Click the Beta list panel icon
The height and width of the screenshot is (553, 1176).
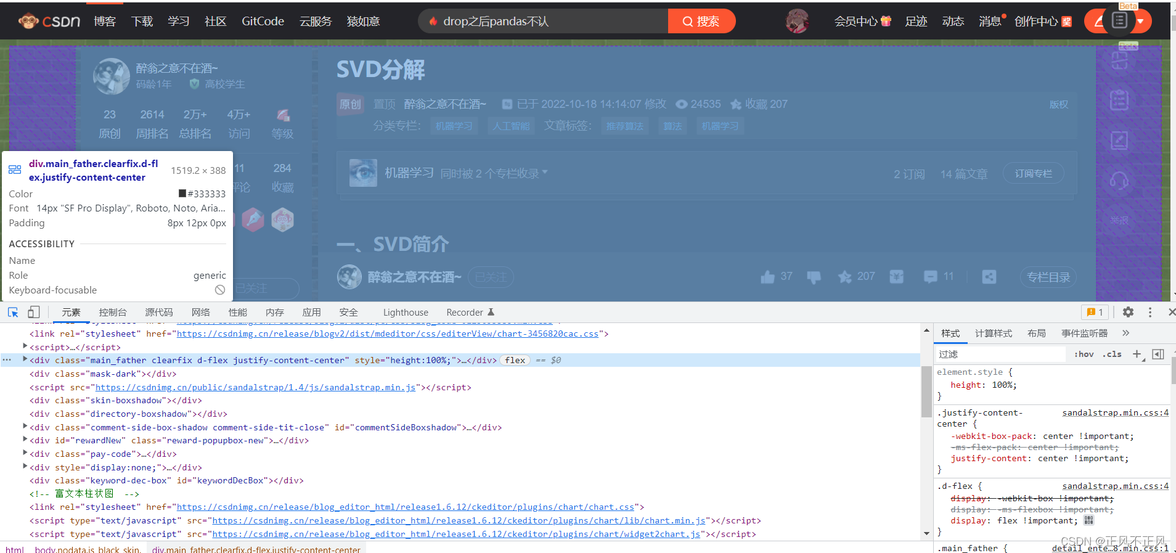[1120, 20]
